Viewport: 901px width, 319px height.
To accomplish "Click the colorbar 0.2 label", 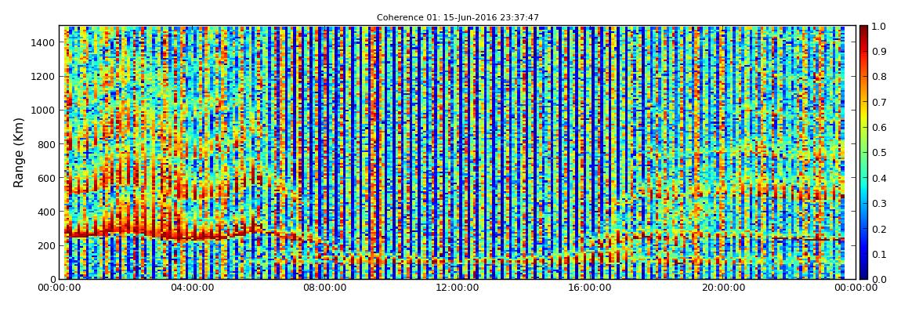I will (879, 229).
